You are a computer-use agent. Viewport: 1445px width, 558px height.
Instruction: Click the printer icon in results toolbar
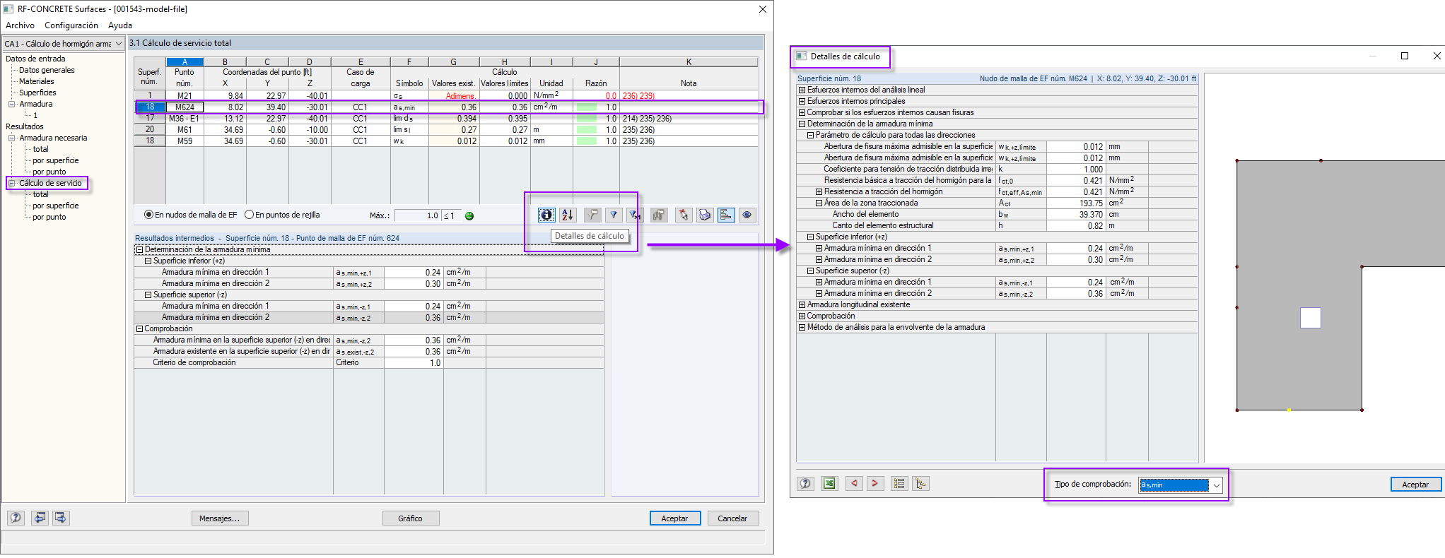[705, 215]
